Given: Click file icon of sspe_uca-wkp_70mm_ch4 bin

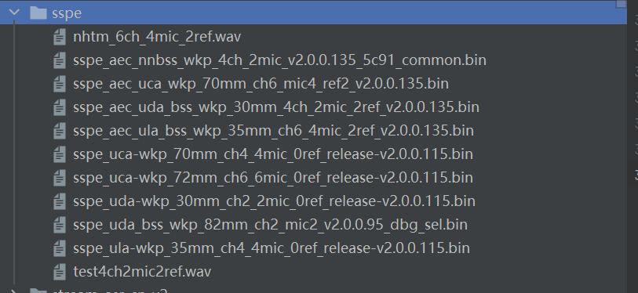Looking at the screenshot, I should tap(60, 154).
